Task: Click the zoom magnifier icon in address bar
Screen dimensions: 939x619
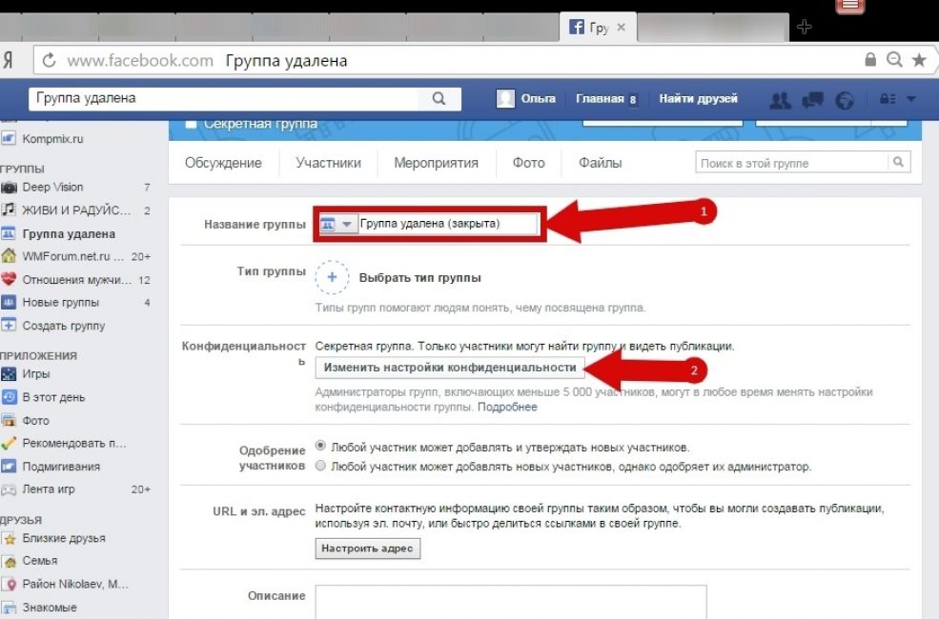Action: coord(895,59)
